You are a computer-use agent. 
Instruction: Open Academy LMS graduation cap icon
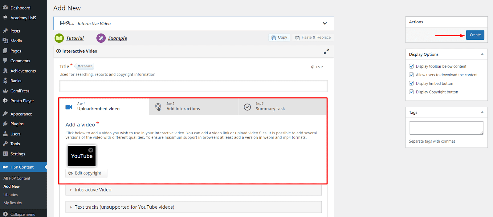coord(5,18)
